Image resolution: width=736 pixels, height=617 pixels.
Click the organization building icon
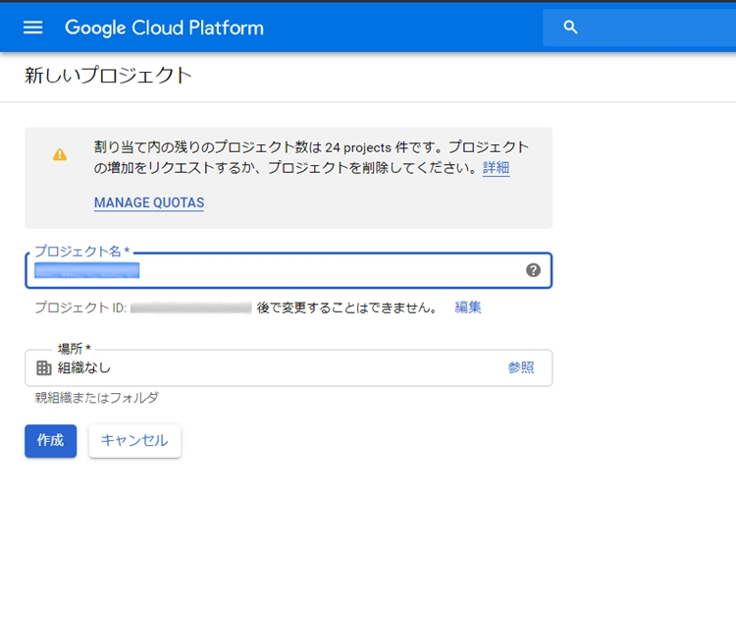tap(43, 367)
